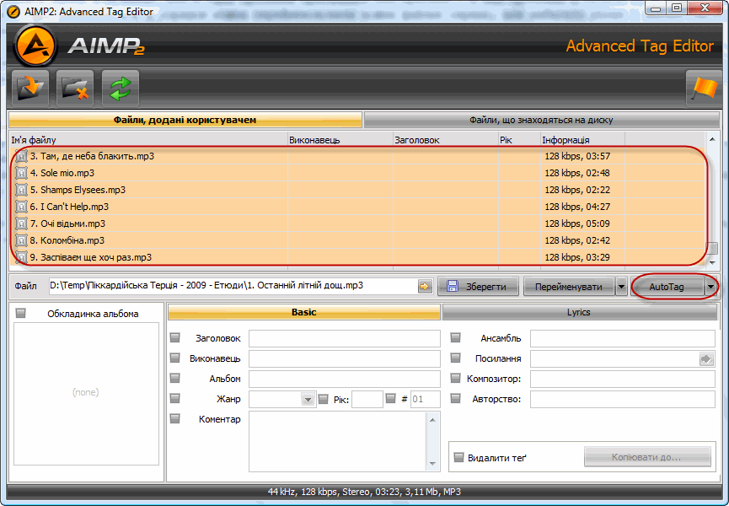Click the Перейменувати button
Image resolution: width=729 pixels, height=506 pixels.
tap(569, 287)
